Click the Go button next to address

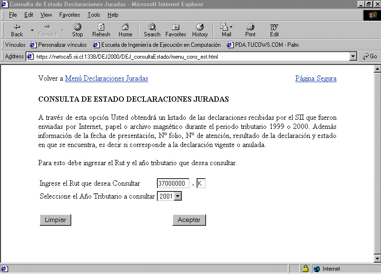pos(370,56)
